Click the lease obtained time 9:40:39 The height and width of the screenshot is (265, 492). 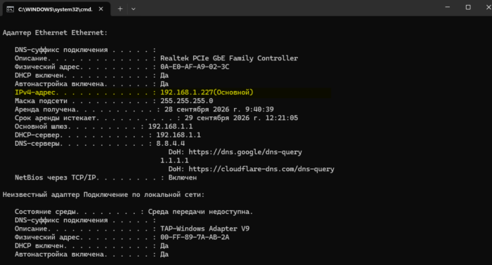pyautogui.click(x=259, y=109)
